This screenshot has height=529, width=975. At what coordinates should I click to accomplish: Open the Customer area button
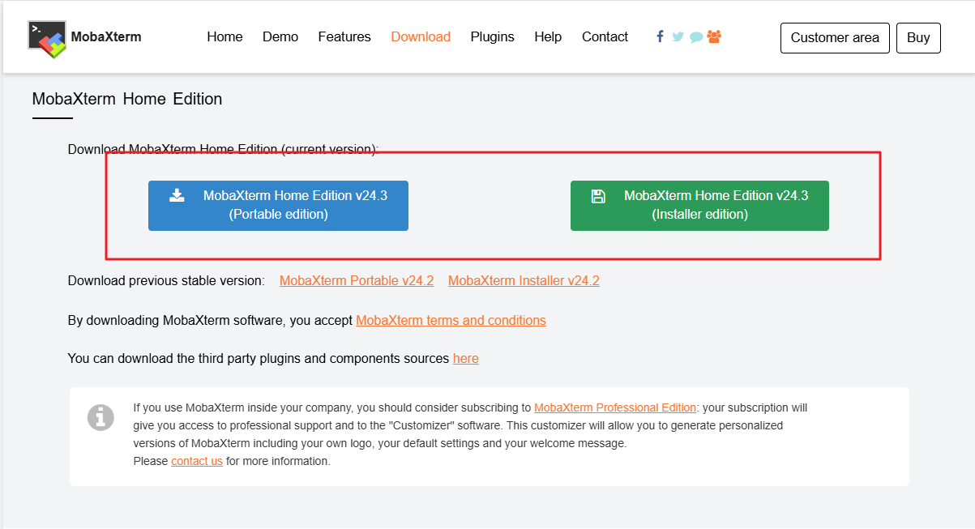pyautogui.click(x=835, y=38)
